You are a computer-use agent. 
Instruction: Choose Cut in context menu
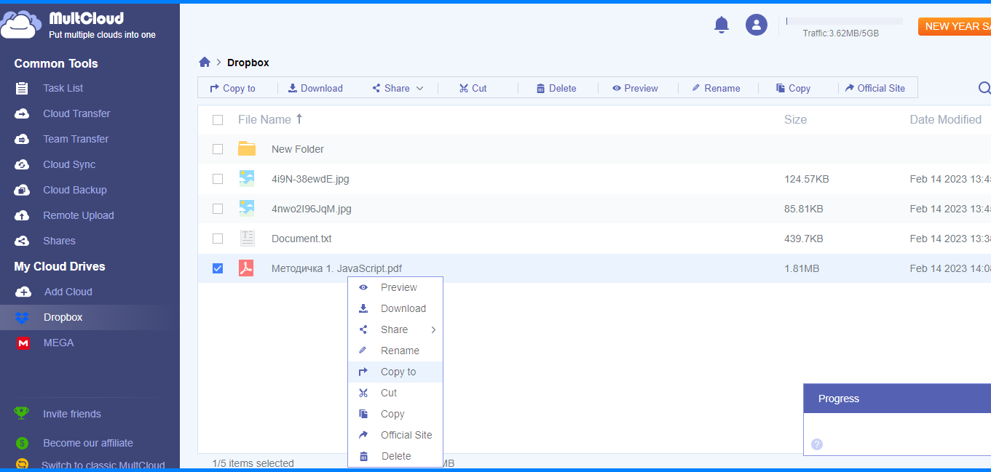pos(395,393)
